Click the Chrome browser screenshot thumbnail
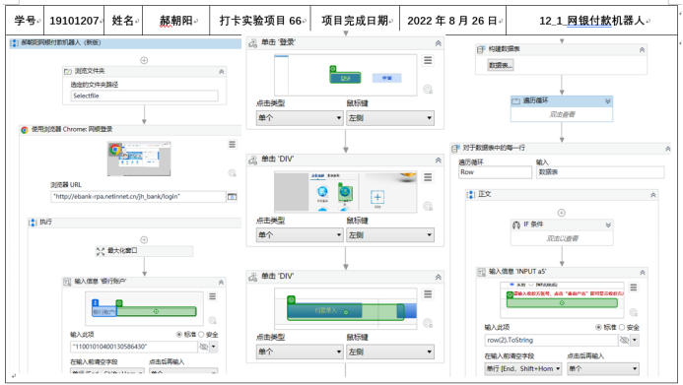 [x=139, y=159]
